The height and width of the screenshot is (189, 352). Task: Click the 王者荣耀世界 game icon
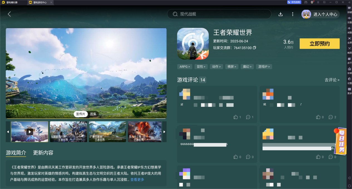coord(193,44)
